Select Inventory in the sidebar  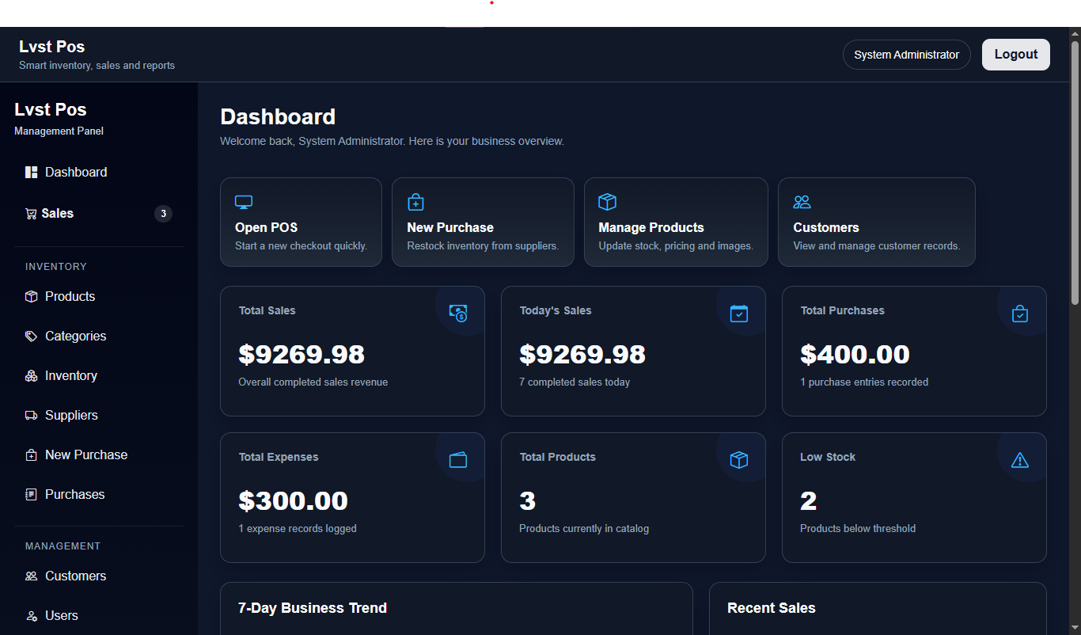click(71, 375)
